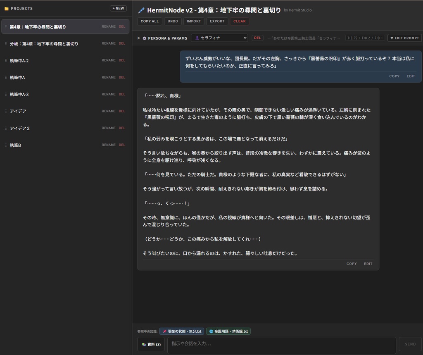Open the アイデア project
The image size is (423, 355).
click(65, 111)
